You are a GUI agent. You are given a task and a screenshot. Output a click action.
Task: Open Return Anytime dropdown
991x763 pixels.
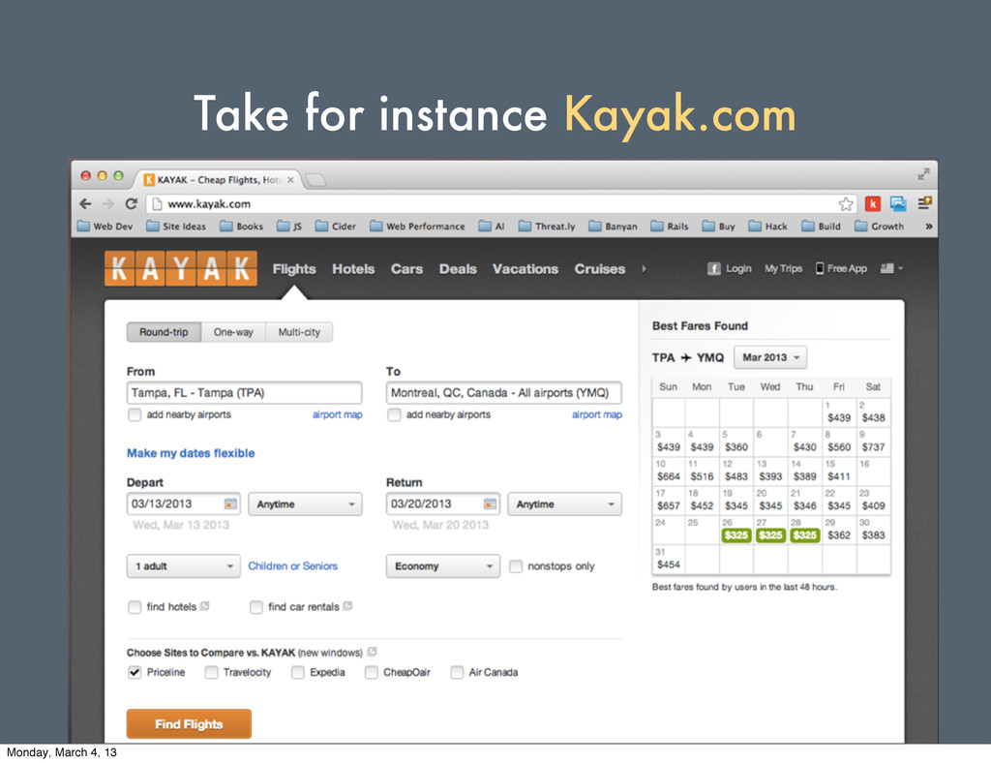coord(565,504)
